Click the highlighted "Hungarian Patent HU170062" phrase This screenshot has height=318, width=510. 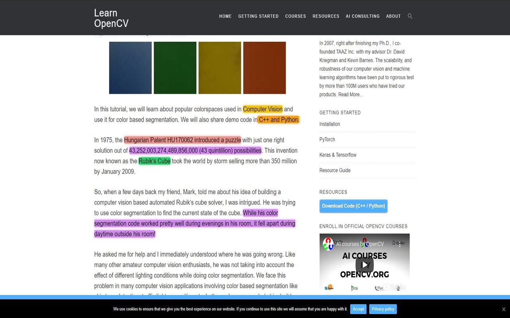[159, 140]
